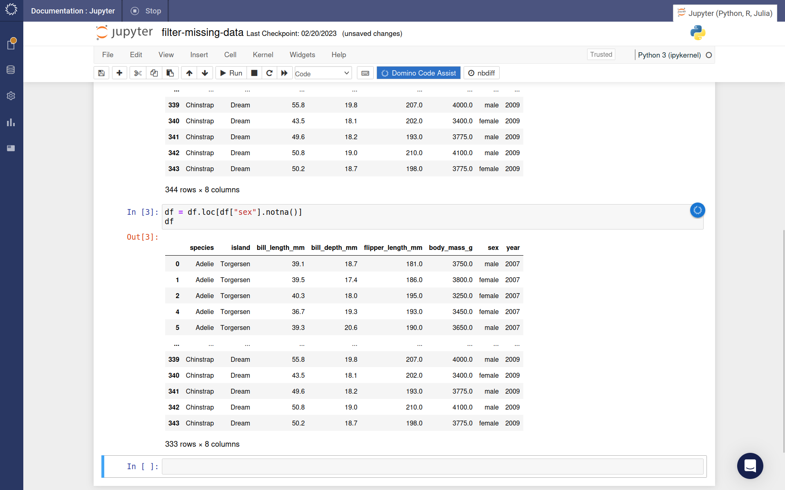This screenshot has height=490, width=785.
Task: Click body mass 3750.0 in row 0
Action: pyautogui.click(x=462, y=264)
